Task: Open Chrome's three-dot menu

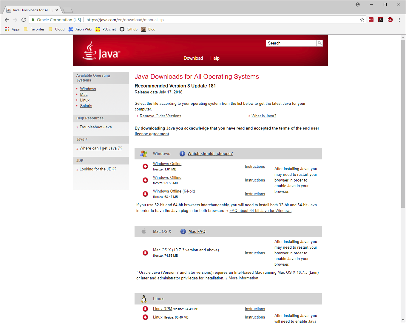Action: point(399,20)
